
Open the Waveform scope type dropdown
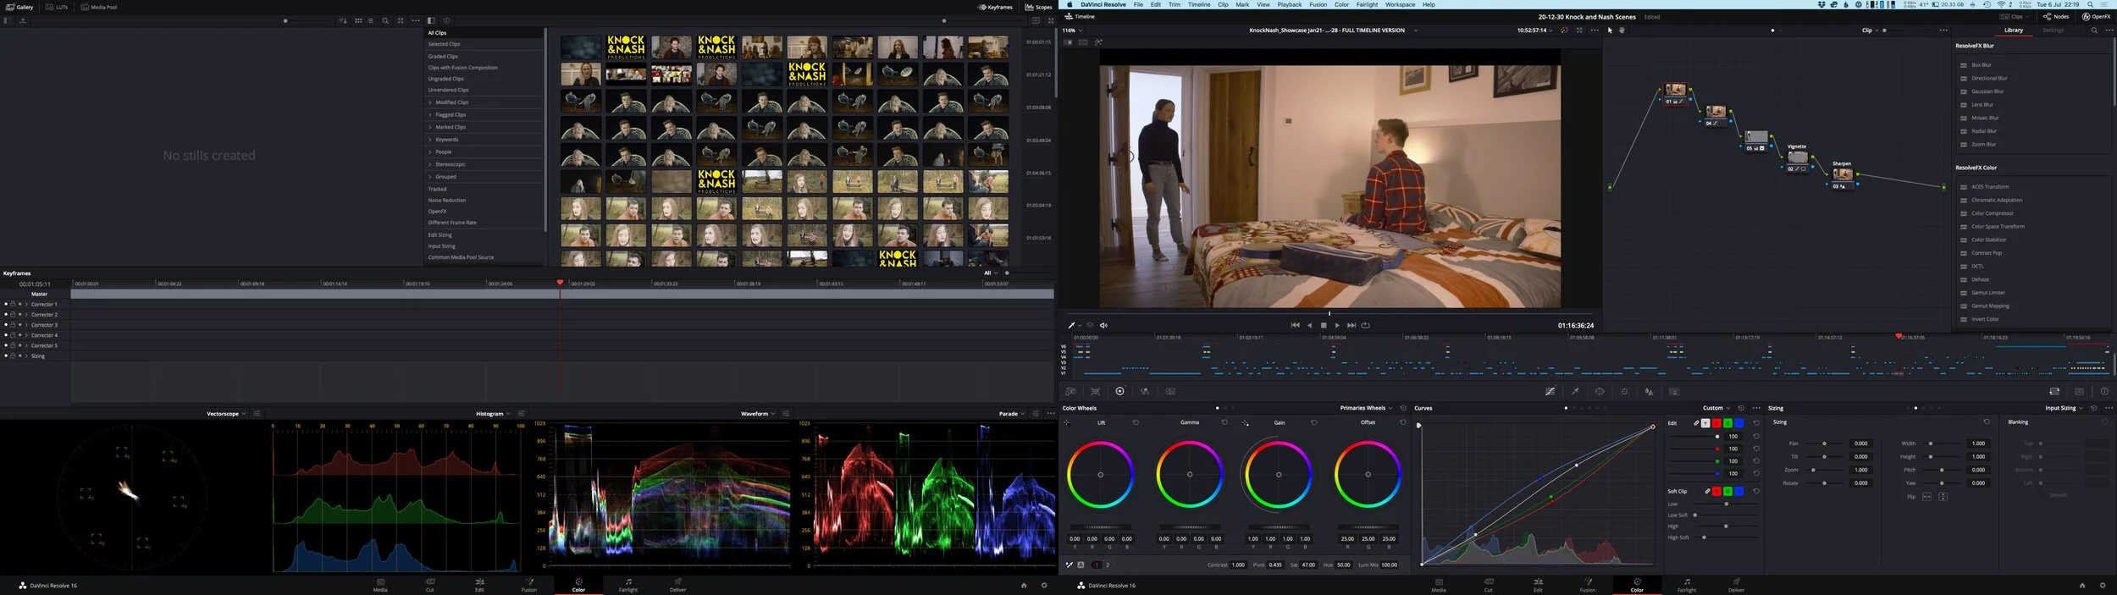coord(758,414)
